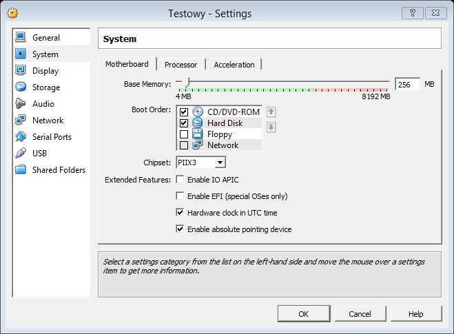Switch to the Processor tab
The image size is (454, 334).
[181, 65]
